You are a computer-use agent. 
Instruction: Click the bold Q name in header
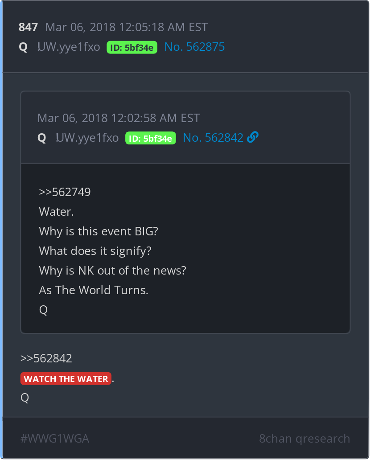23,47
